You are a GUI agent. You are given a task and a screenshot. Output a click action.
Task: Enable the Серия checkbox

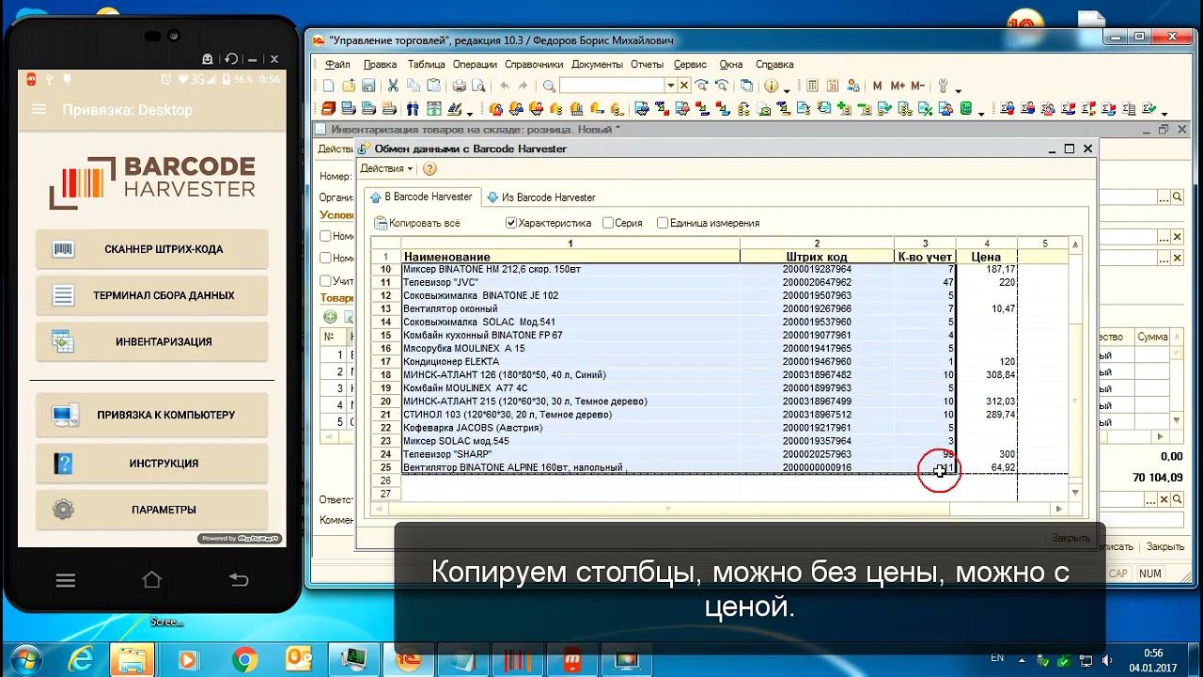point(608,223)
